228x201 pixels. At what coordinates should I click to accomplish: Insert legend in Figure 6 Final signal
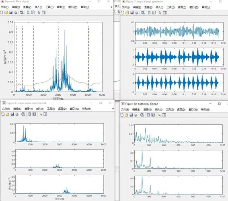(x=33, y=12)
